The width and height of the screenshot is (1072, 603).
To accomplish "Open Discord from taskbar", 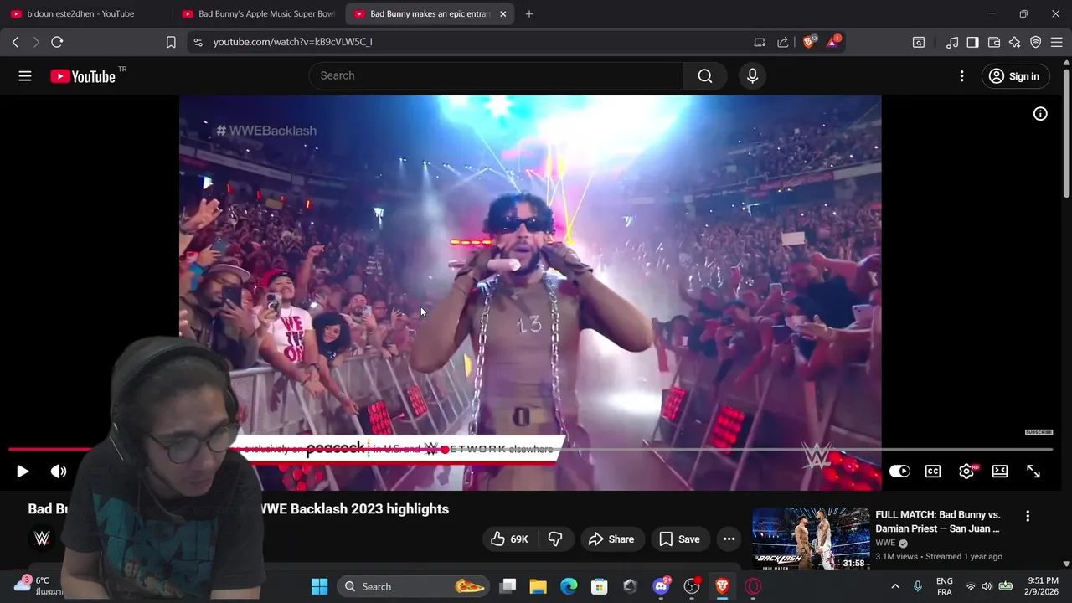I will 661,586.
